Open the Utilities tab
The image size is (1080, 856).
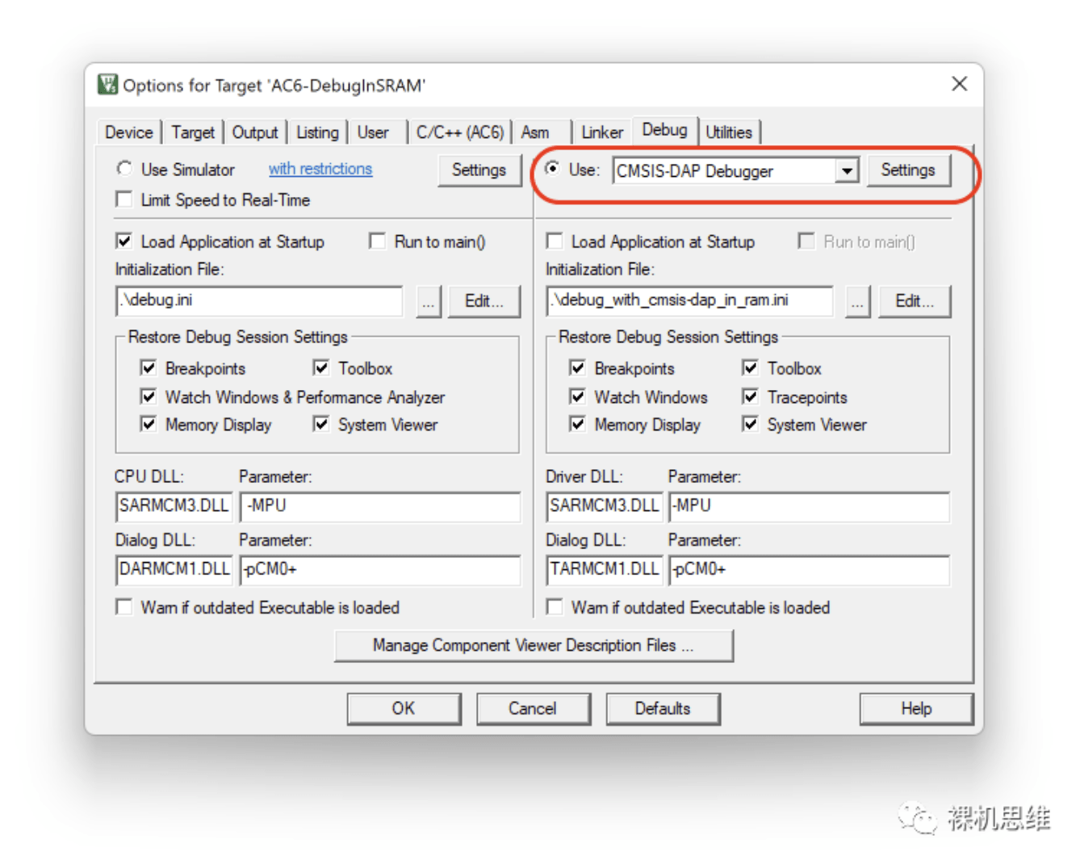click(x=730, y=132)
